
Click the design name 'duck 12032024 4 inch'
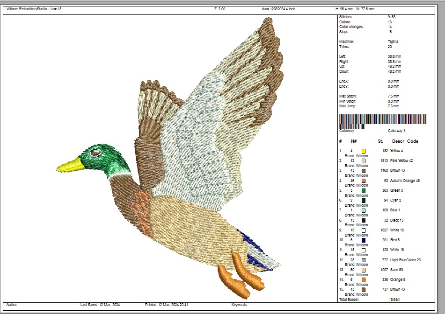coord(279,9)
